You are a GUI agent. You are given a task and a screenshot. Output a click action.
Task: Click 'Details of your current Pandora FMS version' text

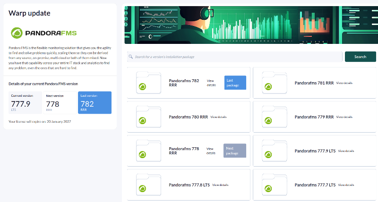click(43, 84)
